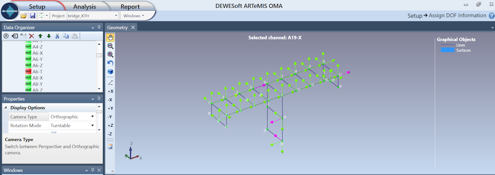Click Data Organizer scrollbar down arrow

pos(99,89)
